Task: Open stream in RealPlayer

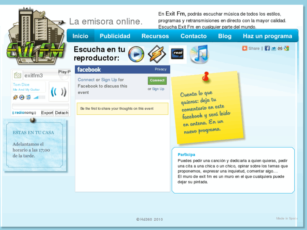Action: 178,54
